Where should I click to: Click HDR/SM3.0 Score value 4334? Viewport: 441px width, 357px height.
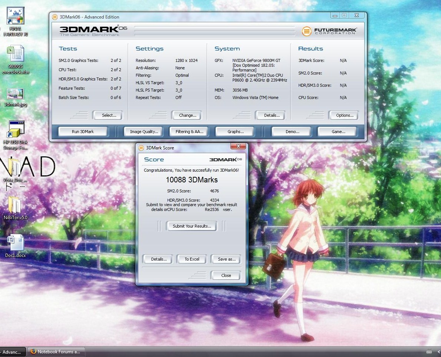coord(214,200)
